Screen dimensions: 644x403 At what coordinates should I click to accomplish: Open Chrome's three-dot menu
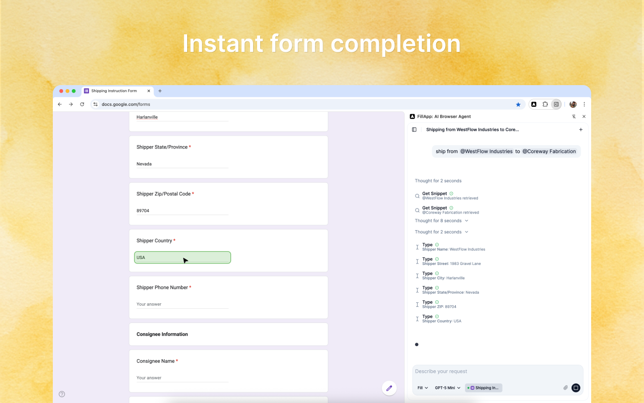pos(584,104)
